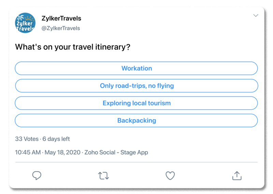Reply to the ZylkerTravels tweet
This screenshot has height=194, width=273.
click(x=37, y=176)
